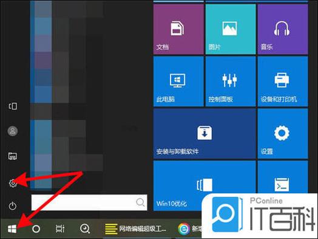The height and width of the screenshot is (239, 318).
Task: Open the 设置 settings tile
Action: point(283,134)
